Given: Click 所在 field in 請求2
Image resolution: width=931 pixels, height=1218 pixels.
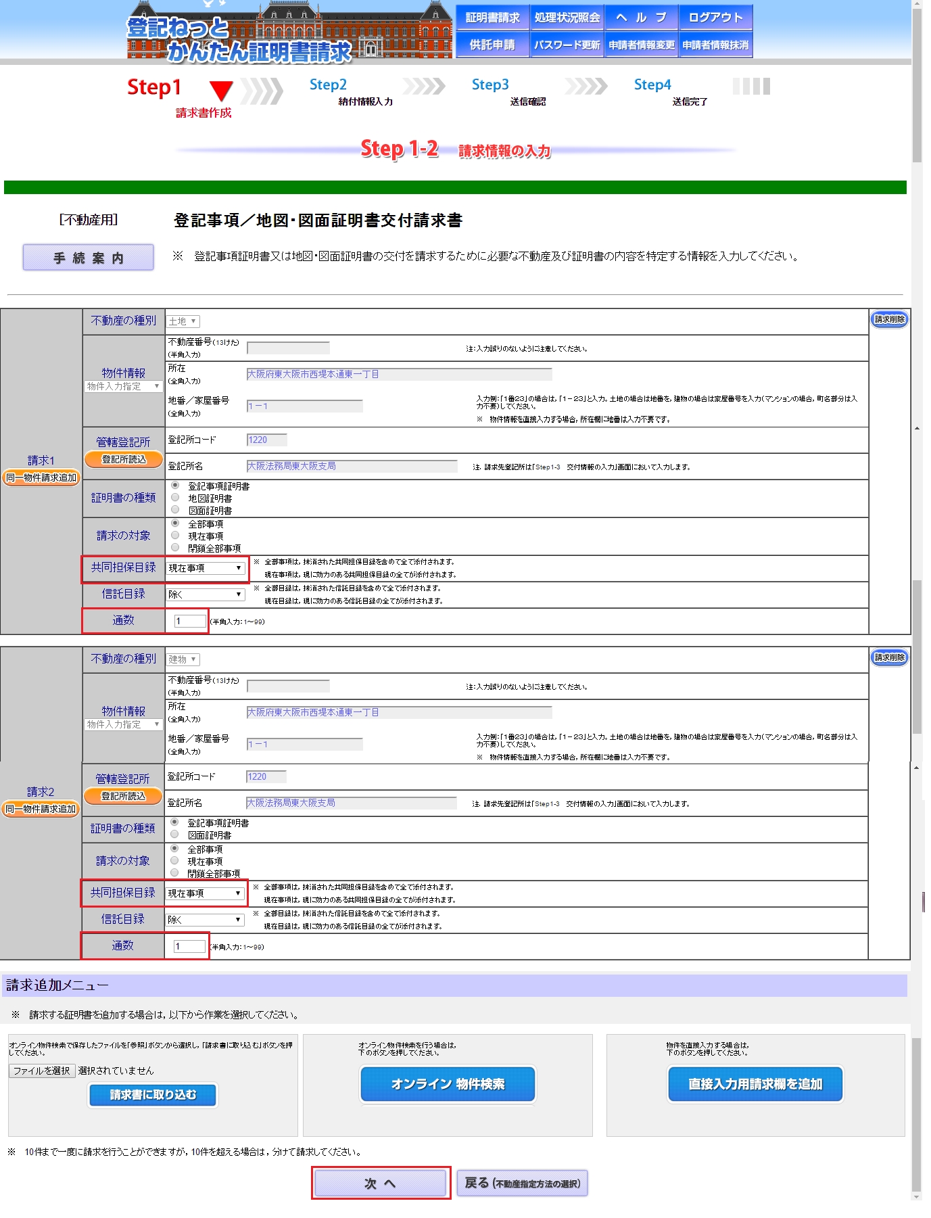Looking at the screenshot, I should pos(400,712).
